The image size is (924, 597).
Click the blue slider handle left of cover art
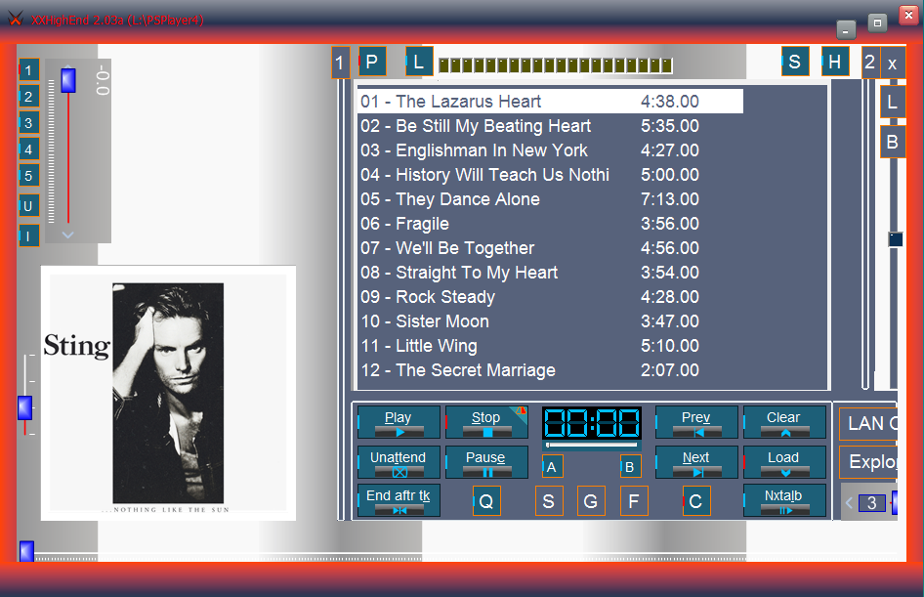coord(24,407)
